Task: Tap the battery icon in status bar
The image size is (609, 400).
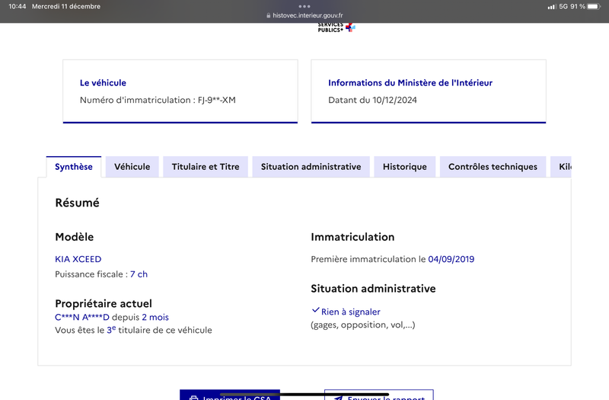Action: pyautogui.click(x=594, y=7)
